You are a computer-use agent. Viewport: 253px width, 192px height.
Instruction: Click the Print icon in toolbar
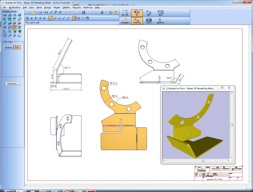point(46,12)
